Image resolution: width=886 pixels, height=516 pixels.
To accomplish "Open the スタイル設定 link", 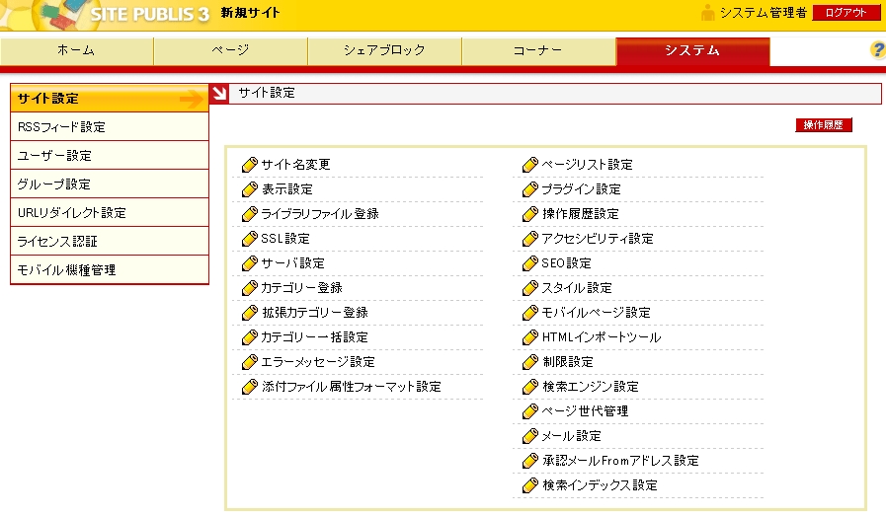I will pos(577,288).
